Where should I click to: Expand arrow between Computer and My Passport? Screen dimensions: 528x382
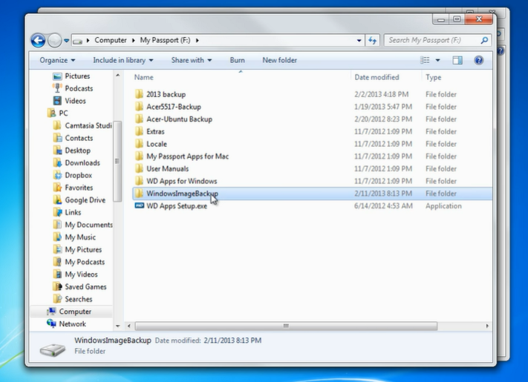(134, 40)
